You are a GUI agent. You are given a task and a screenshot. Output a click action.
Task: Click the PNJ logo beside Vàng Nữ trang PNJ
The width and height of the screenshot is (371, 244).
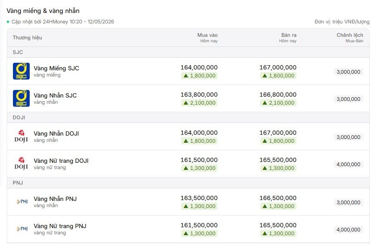coord(22,229)
